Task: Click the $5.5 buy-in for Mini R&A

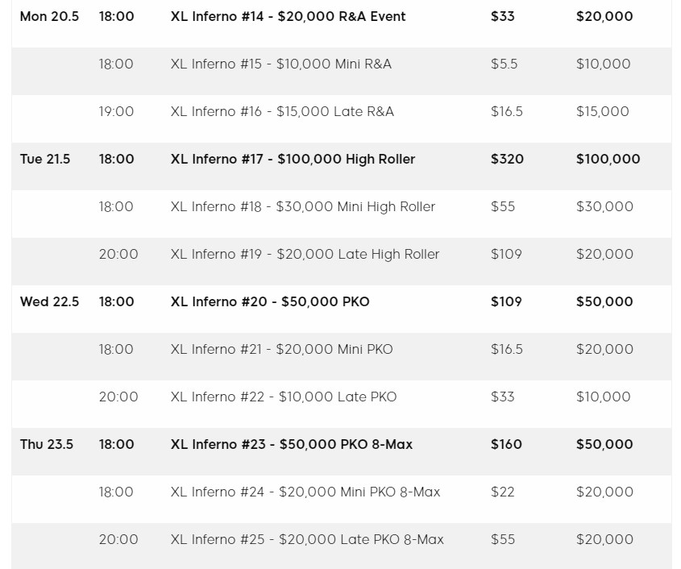Action: [x=504, y=64]
